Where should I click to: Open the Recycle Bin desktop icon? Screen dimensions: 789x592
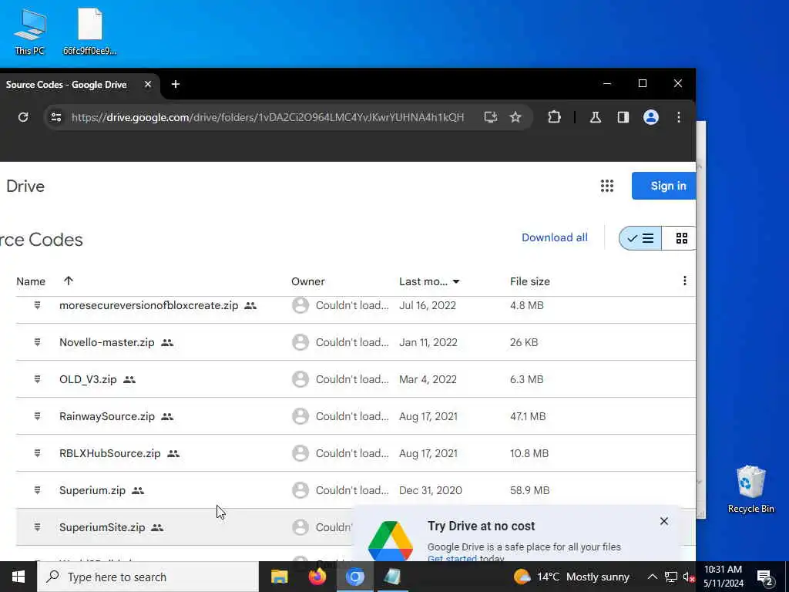click(x=750, y=489)
